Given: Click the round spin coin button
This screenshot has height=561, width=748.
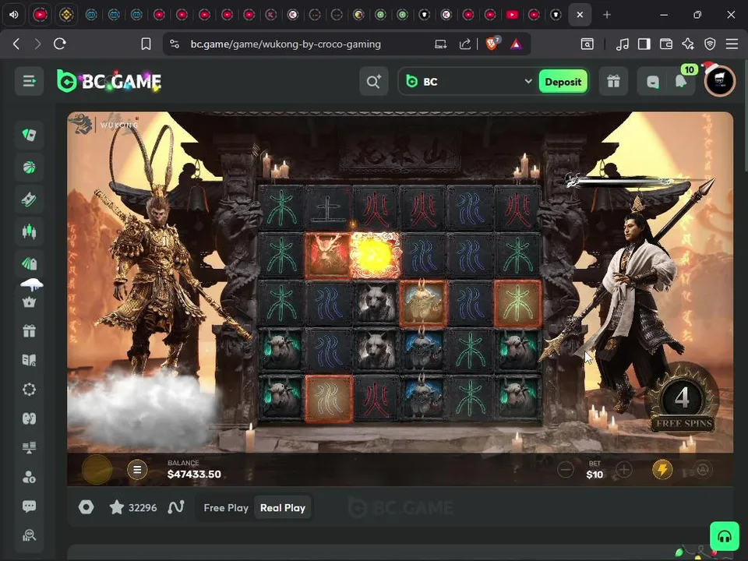Looking at the screenshot, I should pyautogui.click(x=97, y=469).
